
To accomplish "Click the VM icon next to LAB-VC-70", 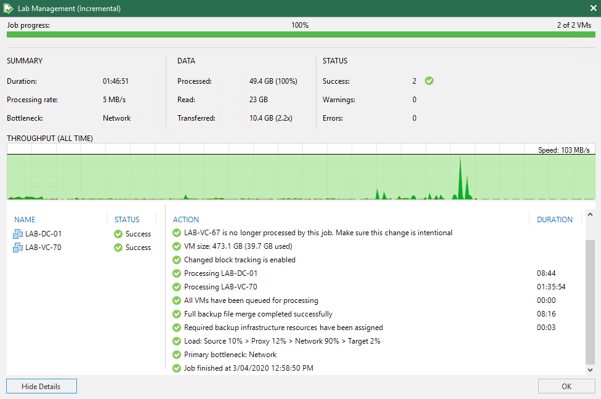I will 18,247.
